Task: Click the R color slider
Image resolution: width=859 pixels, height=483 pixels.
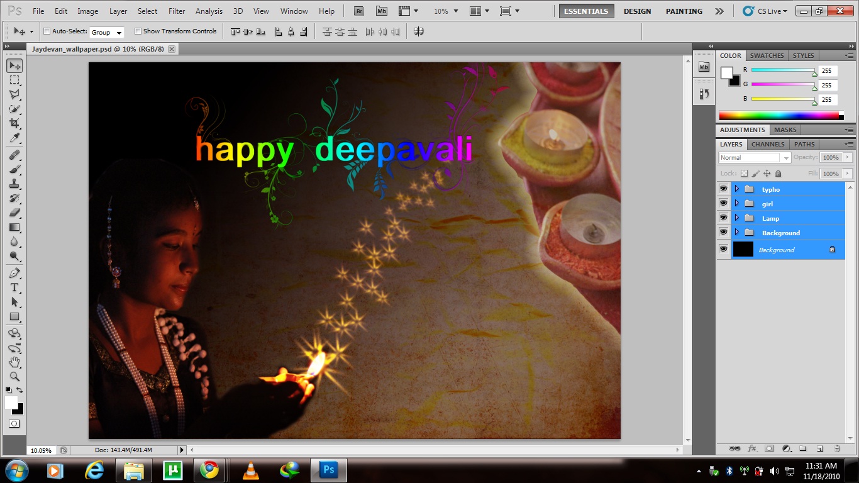Action: (783, 70)
